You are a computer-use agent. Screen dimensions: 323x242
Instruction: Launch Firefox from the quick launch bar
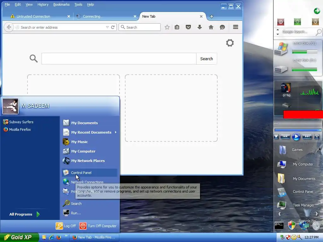[59, 237]
